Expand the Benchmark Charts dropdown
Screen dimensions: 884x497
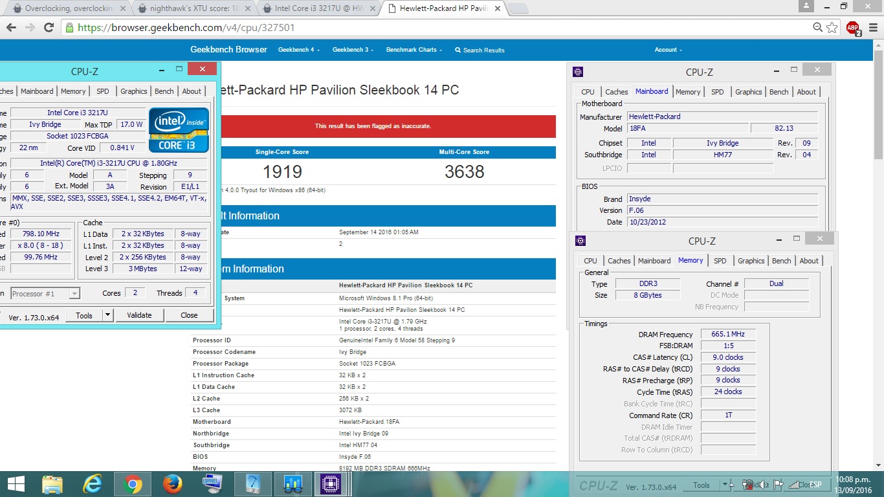(414, 50)
